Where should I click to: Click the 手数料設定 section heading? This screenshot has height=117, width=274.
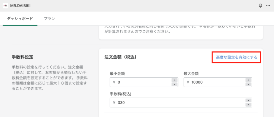click(22, 57)
